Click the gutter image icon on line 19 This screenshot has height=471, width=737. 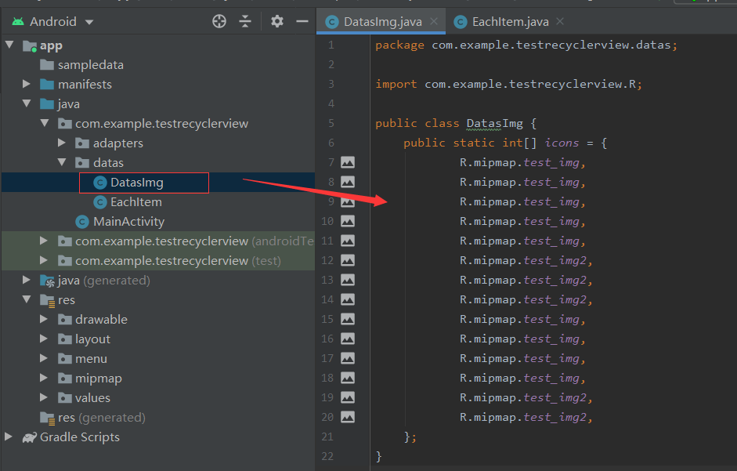347,397
